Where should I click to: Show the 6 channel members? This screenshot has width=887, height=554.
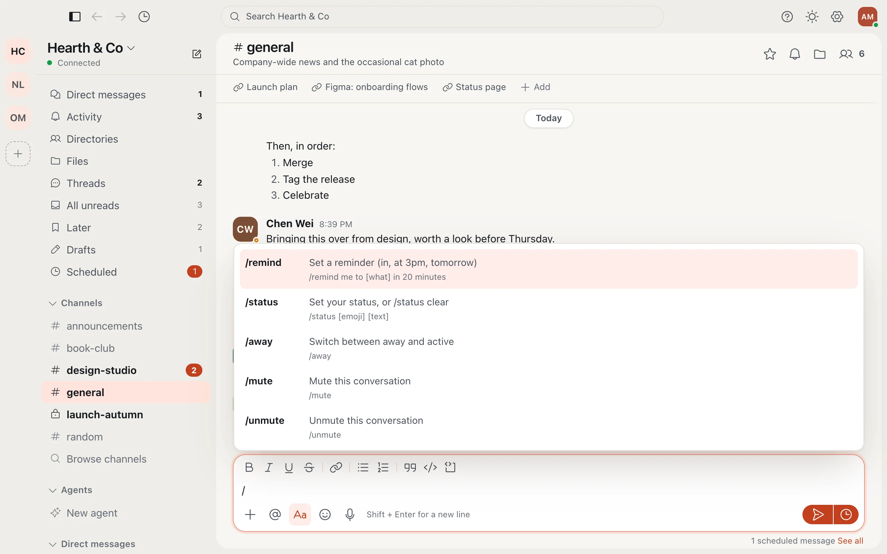tap(852, 54)
